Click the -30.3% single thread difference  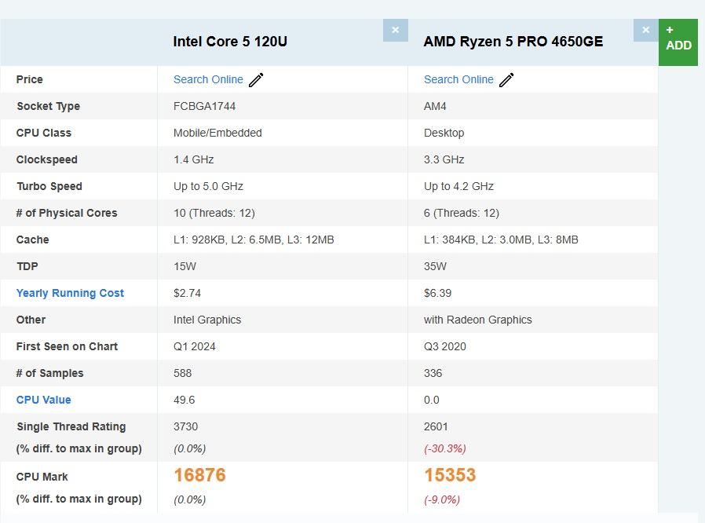[x=444, y=448]
